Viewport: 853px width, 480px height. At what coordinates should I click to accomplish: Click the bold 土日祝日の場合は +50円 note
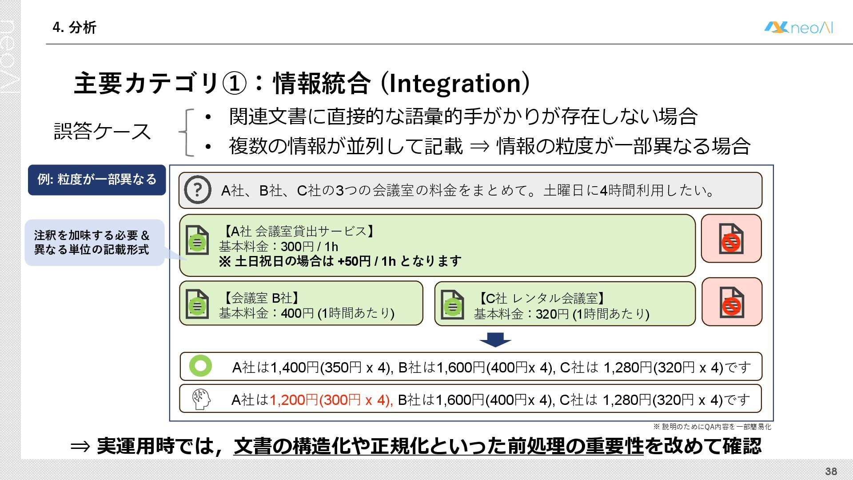pos(340,261)
